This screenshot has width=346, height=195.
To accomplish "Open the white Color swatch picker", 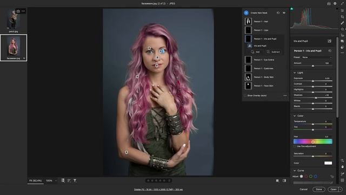I will [328, 163].
